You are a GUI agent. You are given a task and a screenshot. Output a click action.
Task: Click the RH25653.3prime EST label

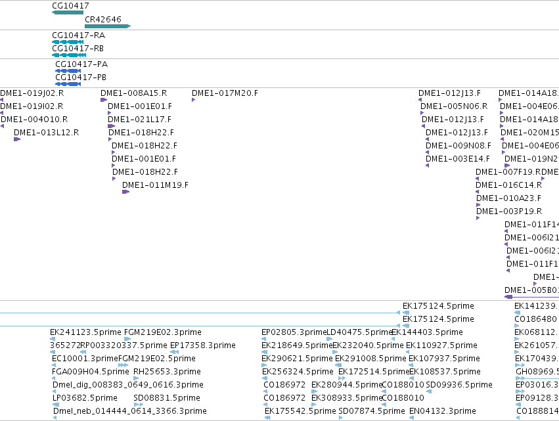pyautogui.click(x=167, y=372)
